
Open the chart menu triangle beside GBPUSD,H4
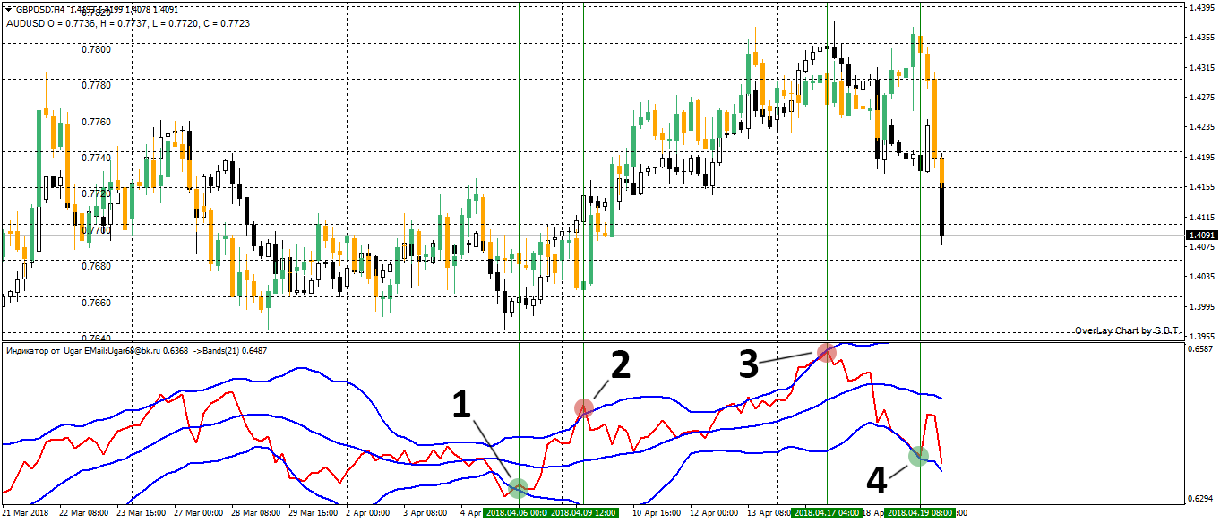pos(8,9)
